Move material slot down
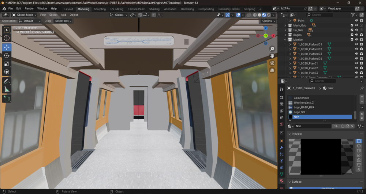 coord(362,119)
